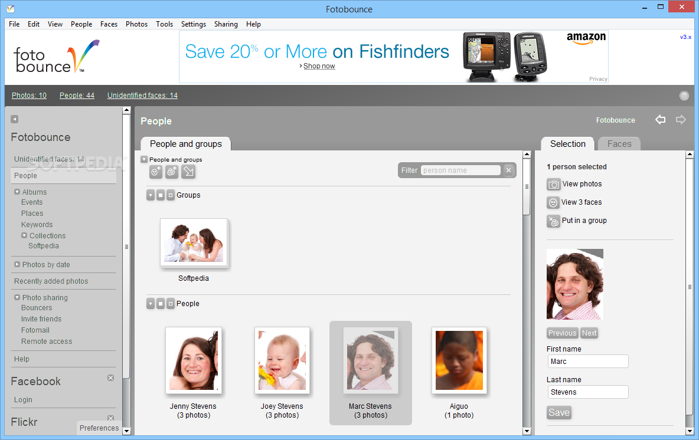Select small thumbnails for Groups section
Image resolution: width=699 pixels, height=440 pixels.
[x=170, y=195]
